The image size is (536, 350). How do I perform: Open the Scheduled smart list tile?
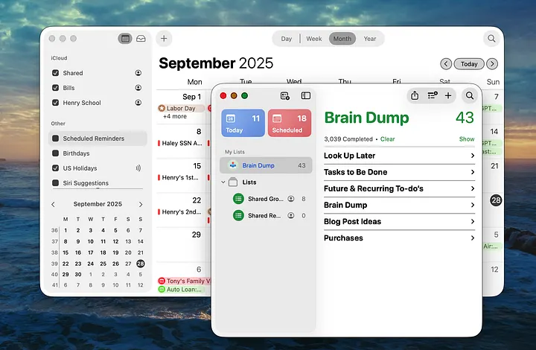click(290, 123)
